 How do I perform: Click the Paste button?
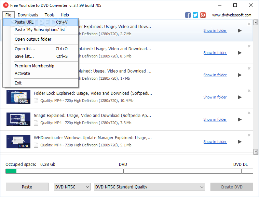pos(27,187)
